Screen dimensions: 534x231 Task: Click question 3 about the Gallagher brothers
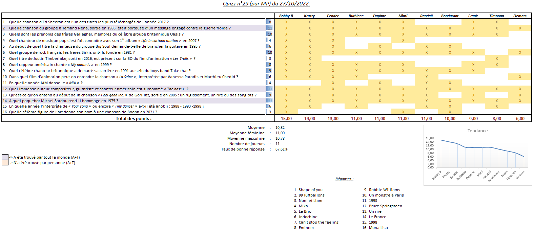(96, 34)
